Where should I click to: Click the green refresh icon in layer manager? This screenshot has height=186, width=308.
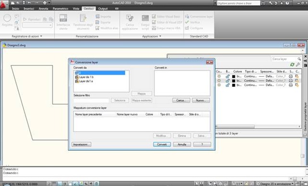[x=292, y=65]
